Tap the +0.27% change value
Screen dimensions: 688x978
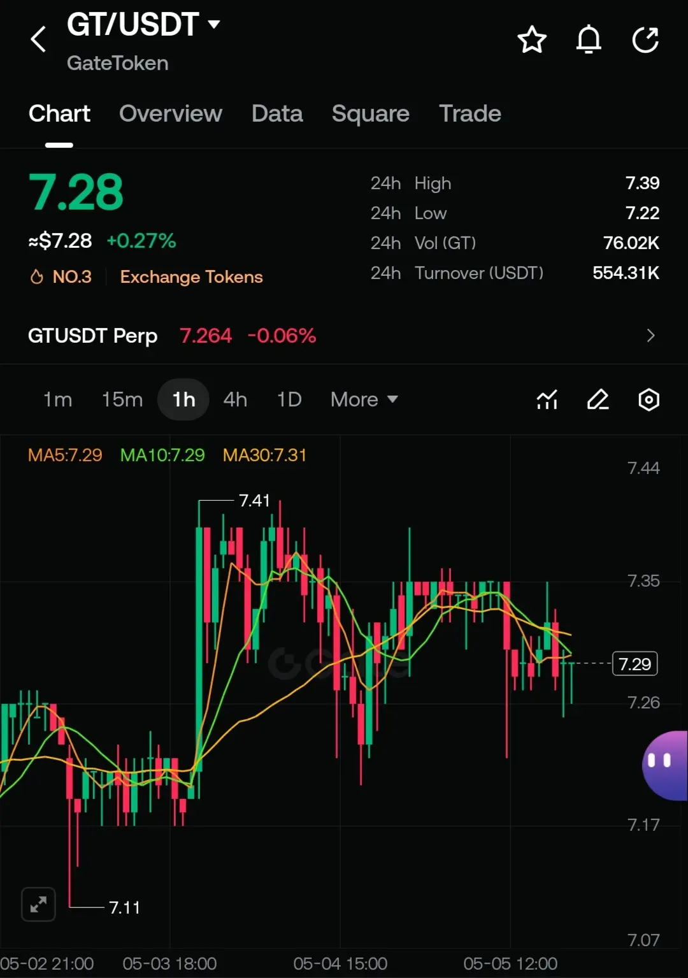click(x=141, y=241)
